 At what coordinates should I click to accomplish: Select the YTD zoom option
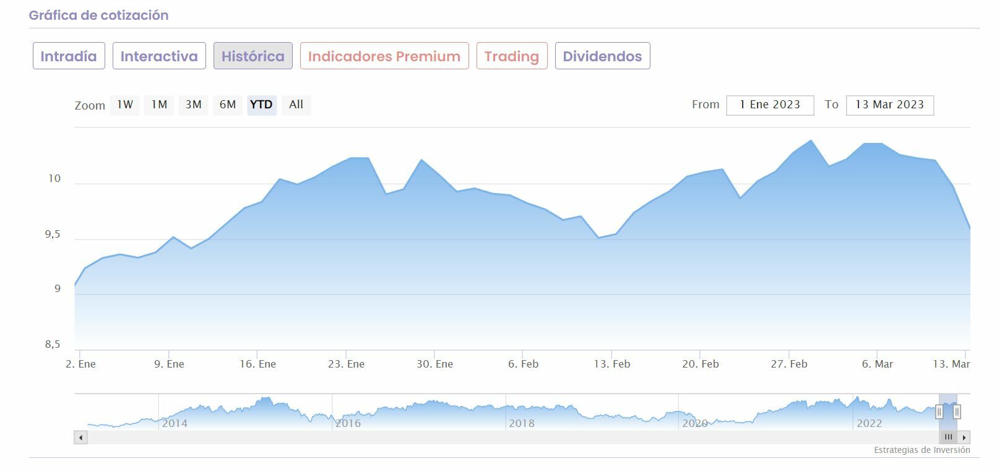[261, 105]
